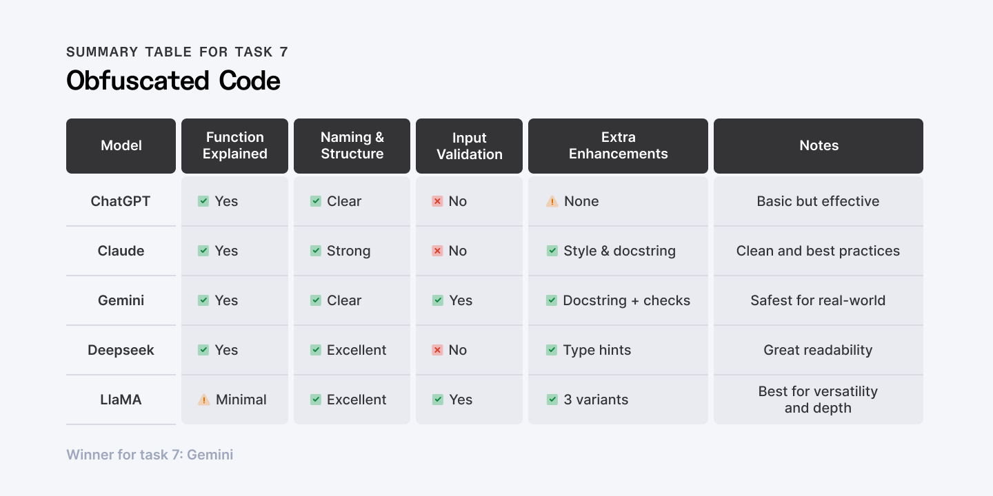Click the Winner for task 7 text

pyautogui.click(x=150, y=455)
